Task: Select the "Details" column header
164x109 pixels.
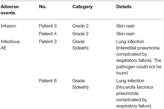Action: pos(124,7)
